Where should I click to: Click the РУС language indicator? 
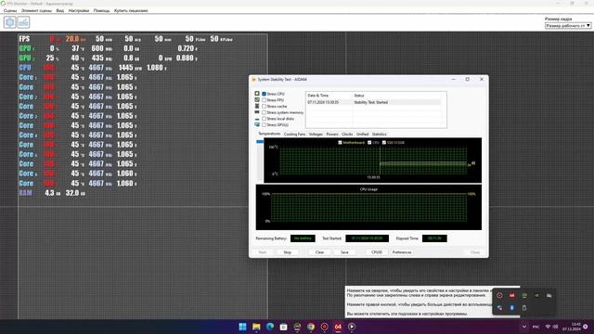point(536,327)
